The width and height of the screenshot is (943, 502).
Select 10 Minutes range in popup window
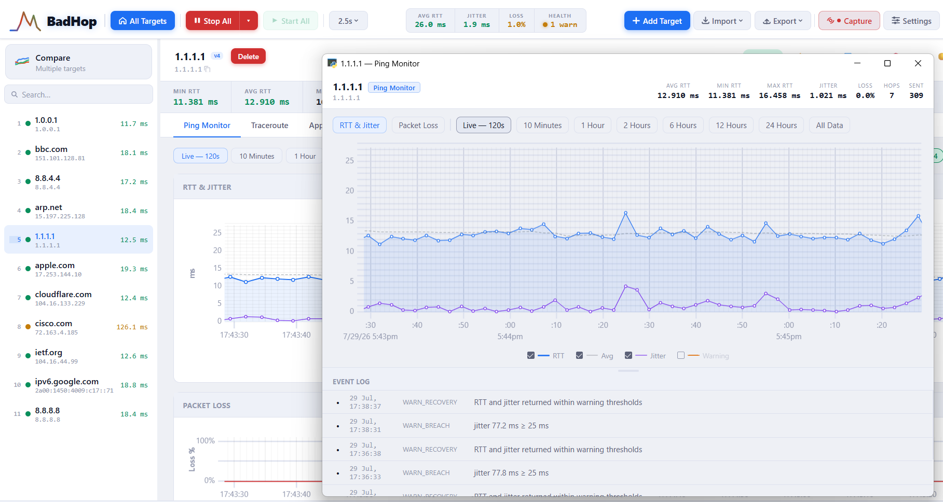(x=542, y=125)
